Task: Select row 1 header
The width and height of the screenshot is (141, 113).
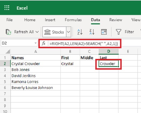Action: 5,58
